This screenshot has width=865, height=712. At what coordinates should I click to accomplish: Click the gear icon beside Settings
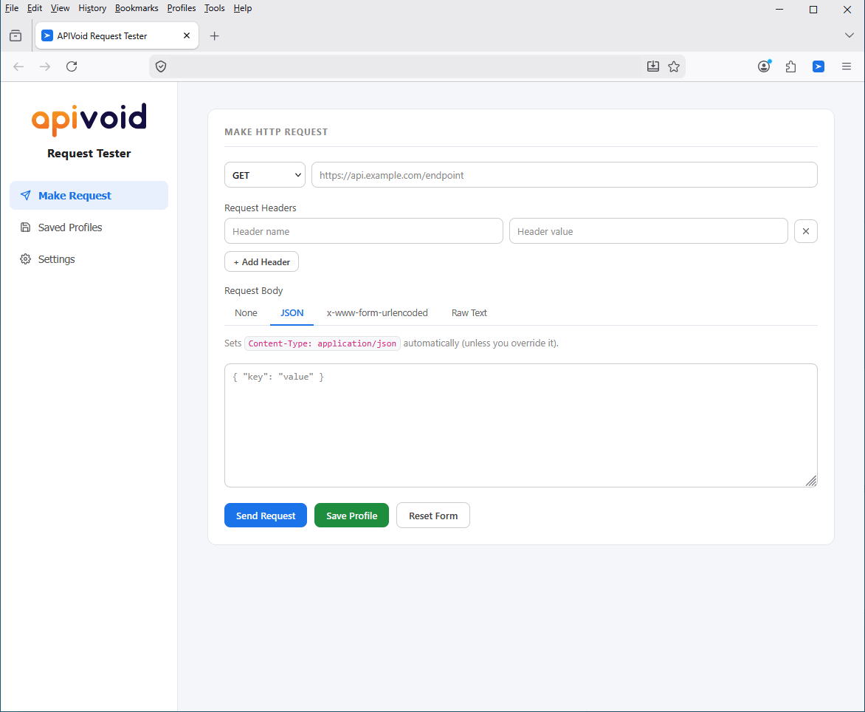pyautogui.click(x=25, y=259)
